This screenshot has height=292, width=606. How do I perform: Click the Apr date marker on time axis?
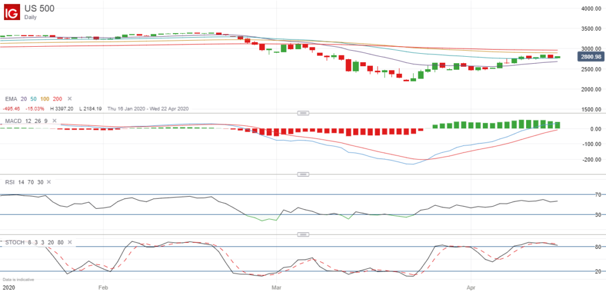click(471, 288)
